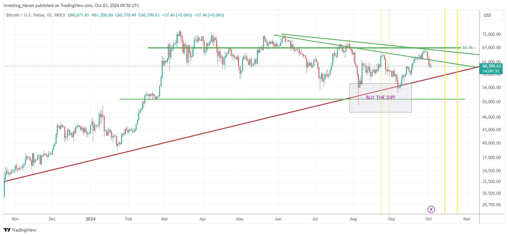This screenshot has height=236, width=508.
Task: Click the low value L60,170.49
Action: click(x=126, y=15)
